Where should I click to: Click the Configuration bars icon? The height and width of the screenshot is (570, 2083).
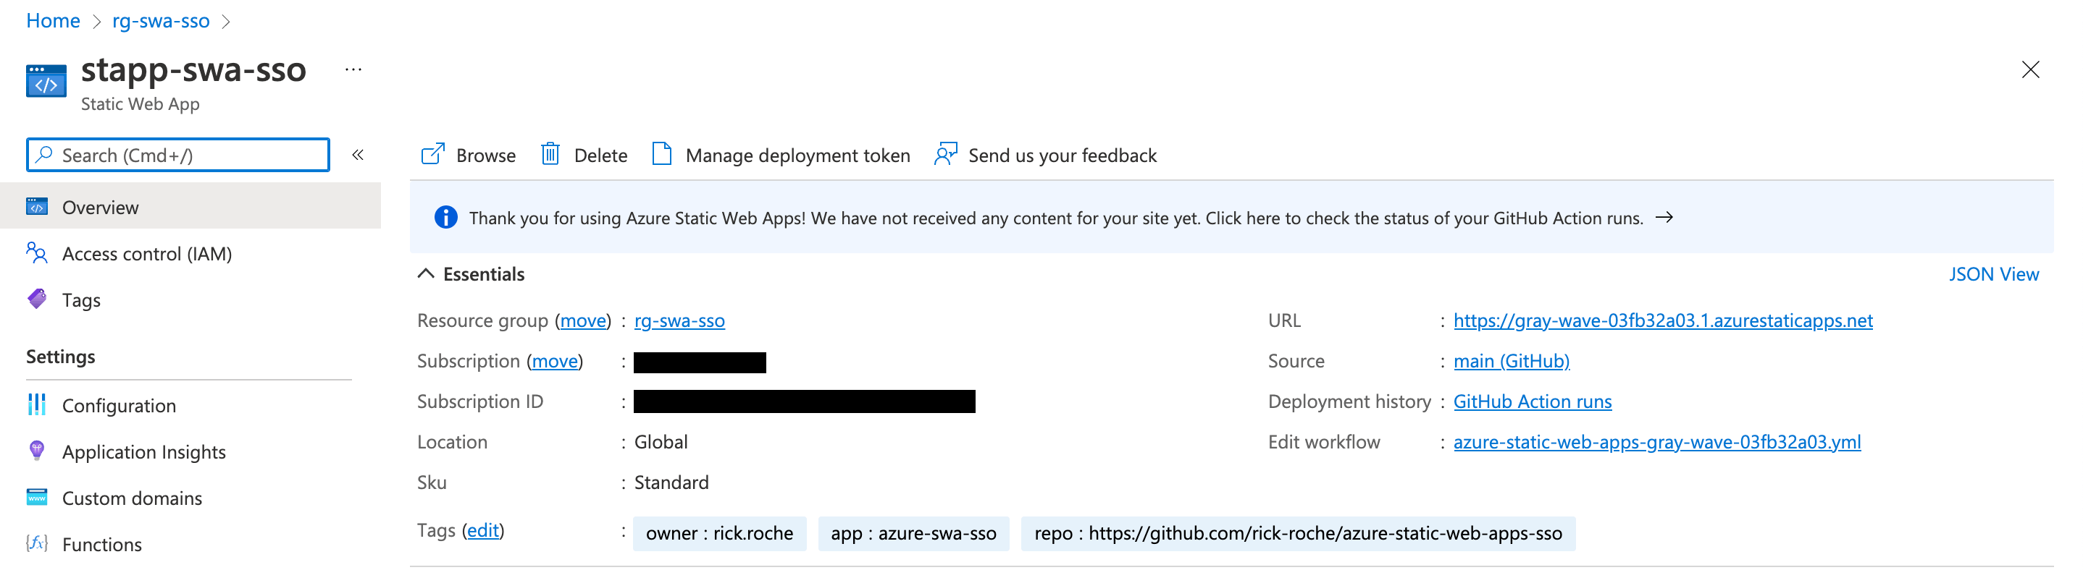[x=36, y=404]
